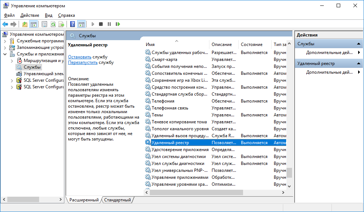Pause the service with the pause icon

tap(109, 24)
